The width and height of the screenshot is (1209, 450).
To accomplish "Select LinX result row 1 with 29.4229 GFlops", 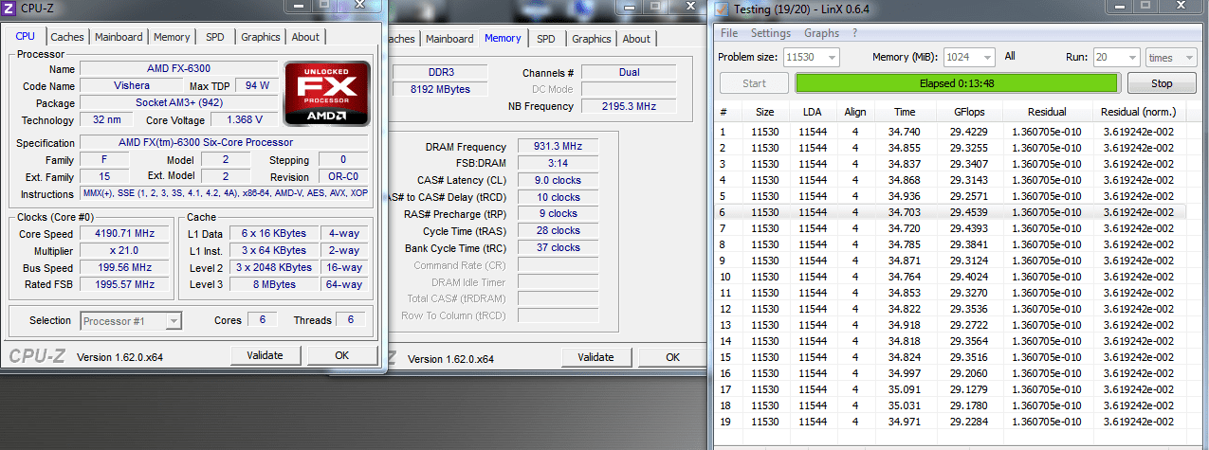I will (x=951, y=132).
